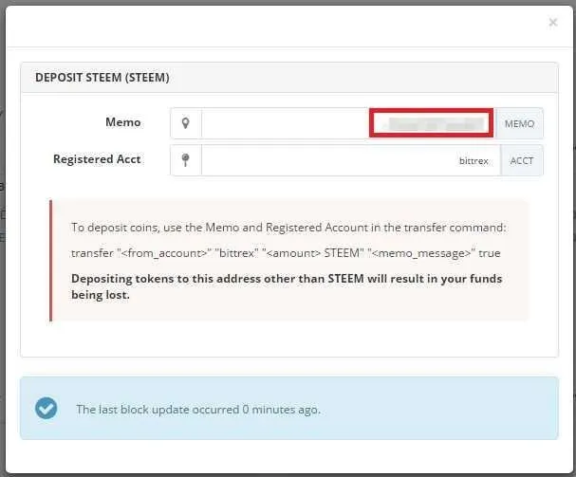Image resolution: width=576 pixels, height=477 pixels.
Task: Copy memo using the MEMO button
Action: [x=519, y=123]
